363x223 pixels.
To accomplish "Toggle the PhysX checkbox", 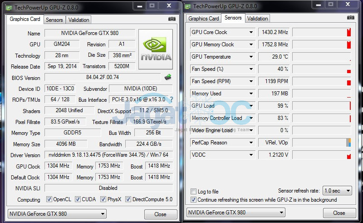I will point(103,199).
